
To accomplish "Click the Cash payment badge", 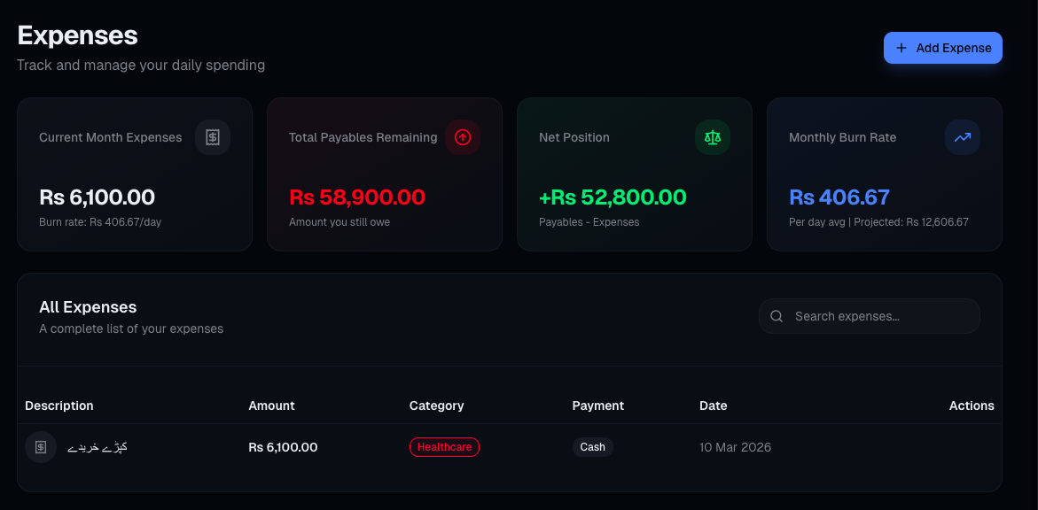I will coord(592,447).
